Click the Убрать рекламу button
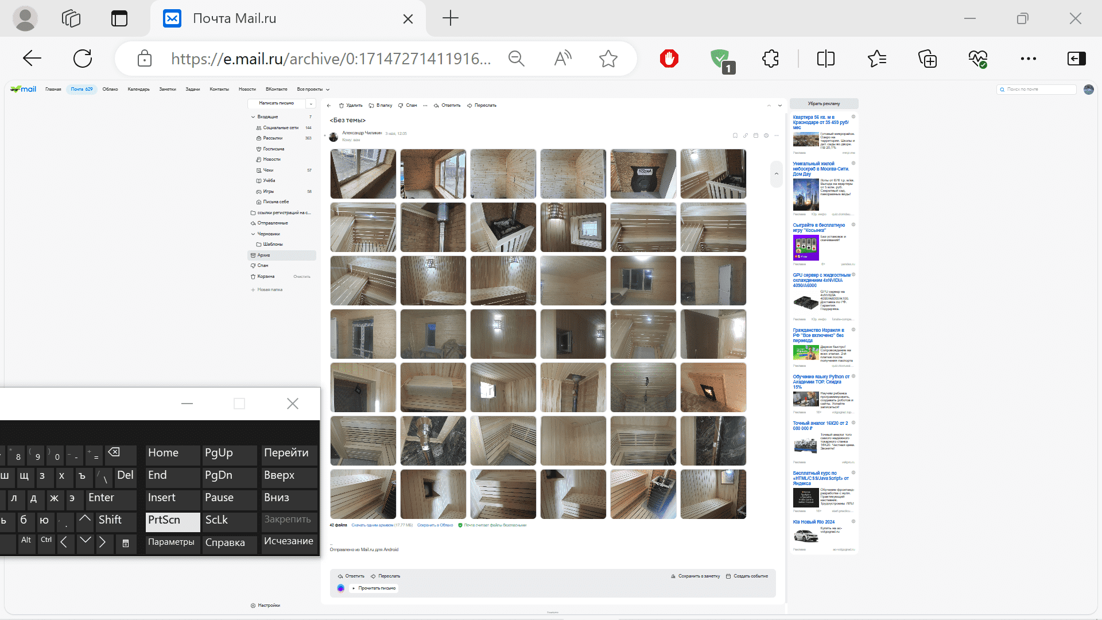The height and width of the screenshot is (620, 1102). point(824,104)
